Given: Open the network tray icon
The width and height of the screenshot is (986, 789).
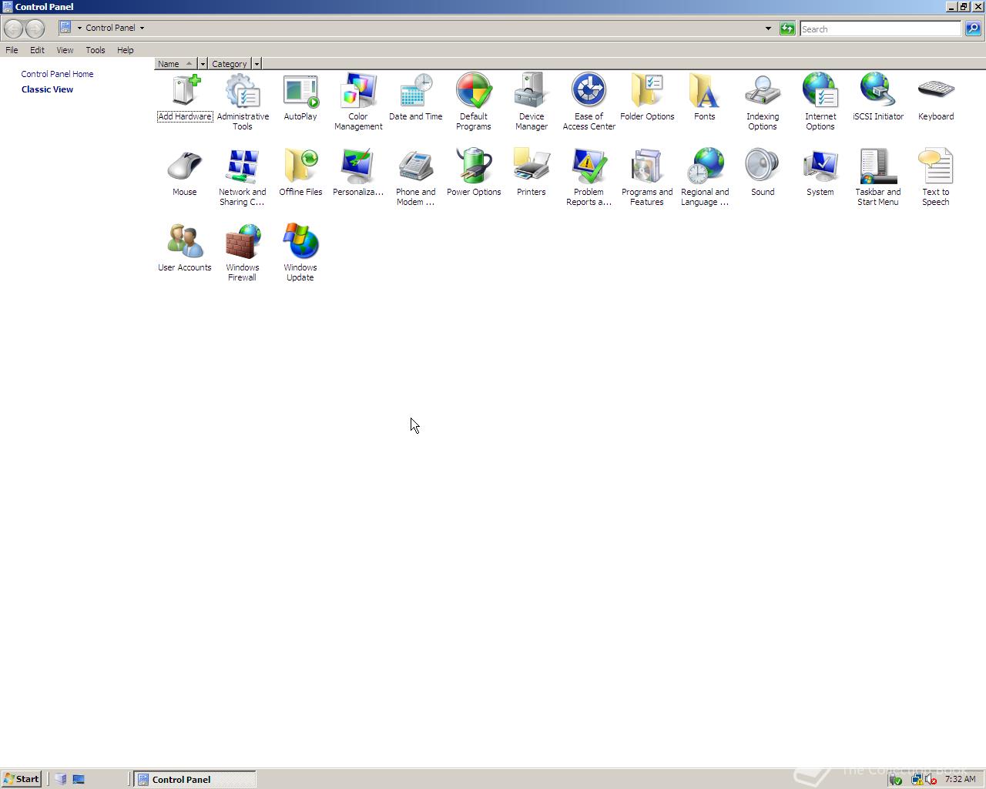Looking at the screenshot, I should (x=917, y=779).
